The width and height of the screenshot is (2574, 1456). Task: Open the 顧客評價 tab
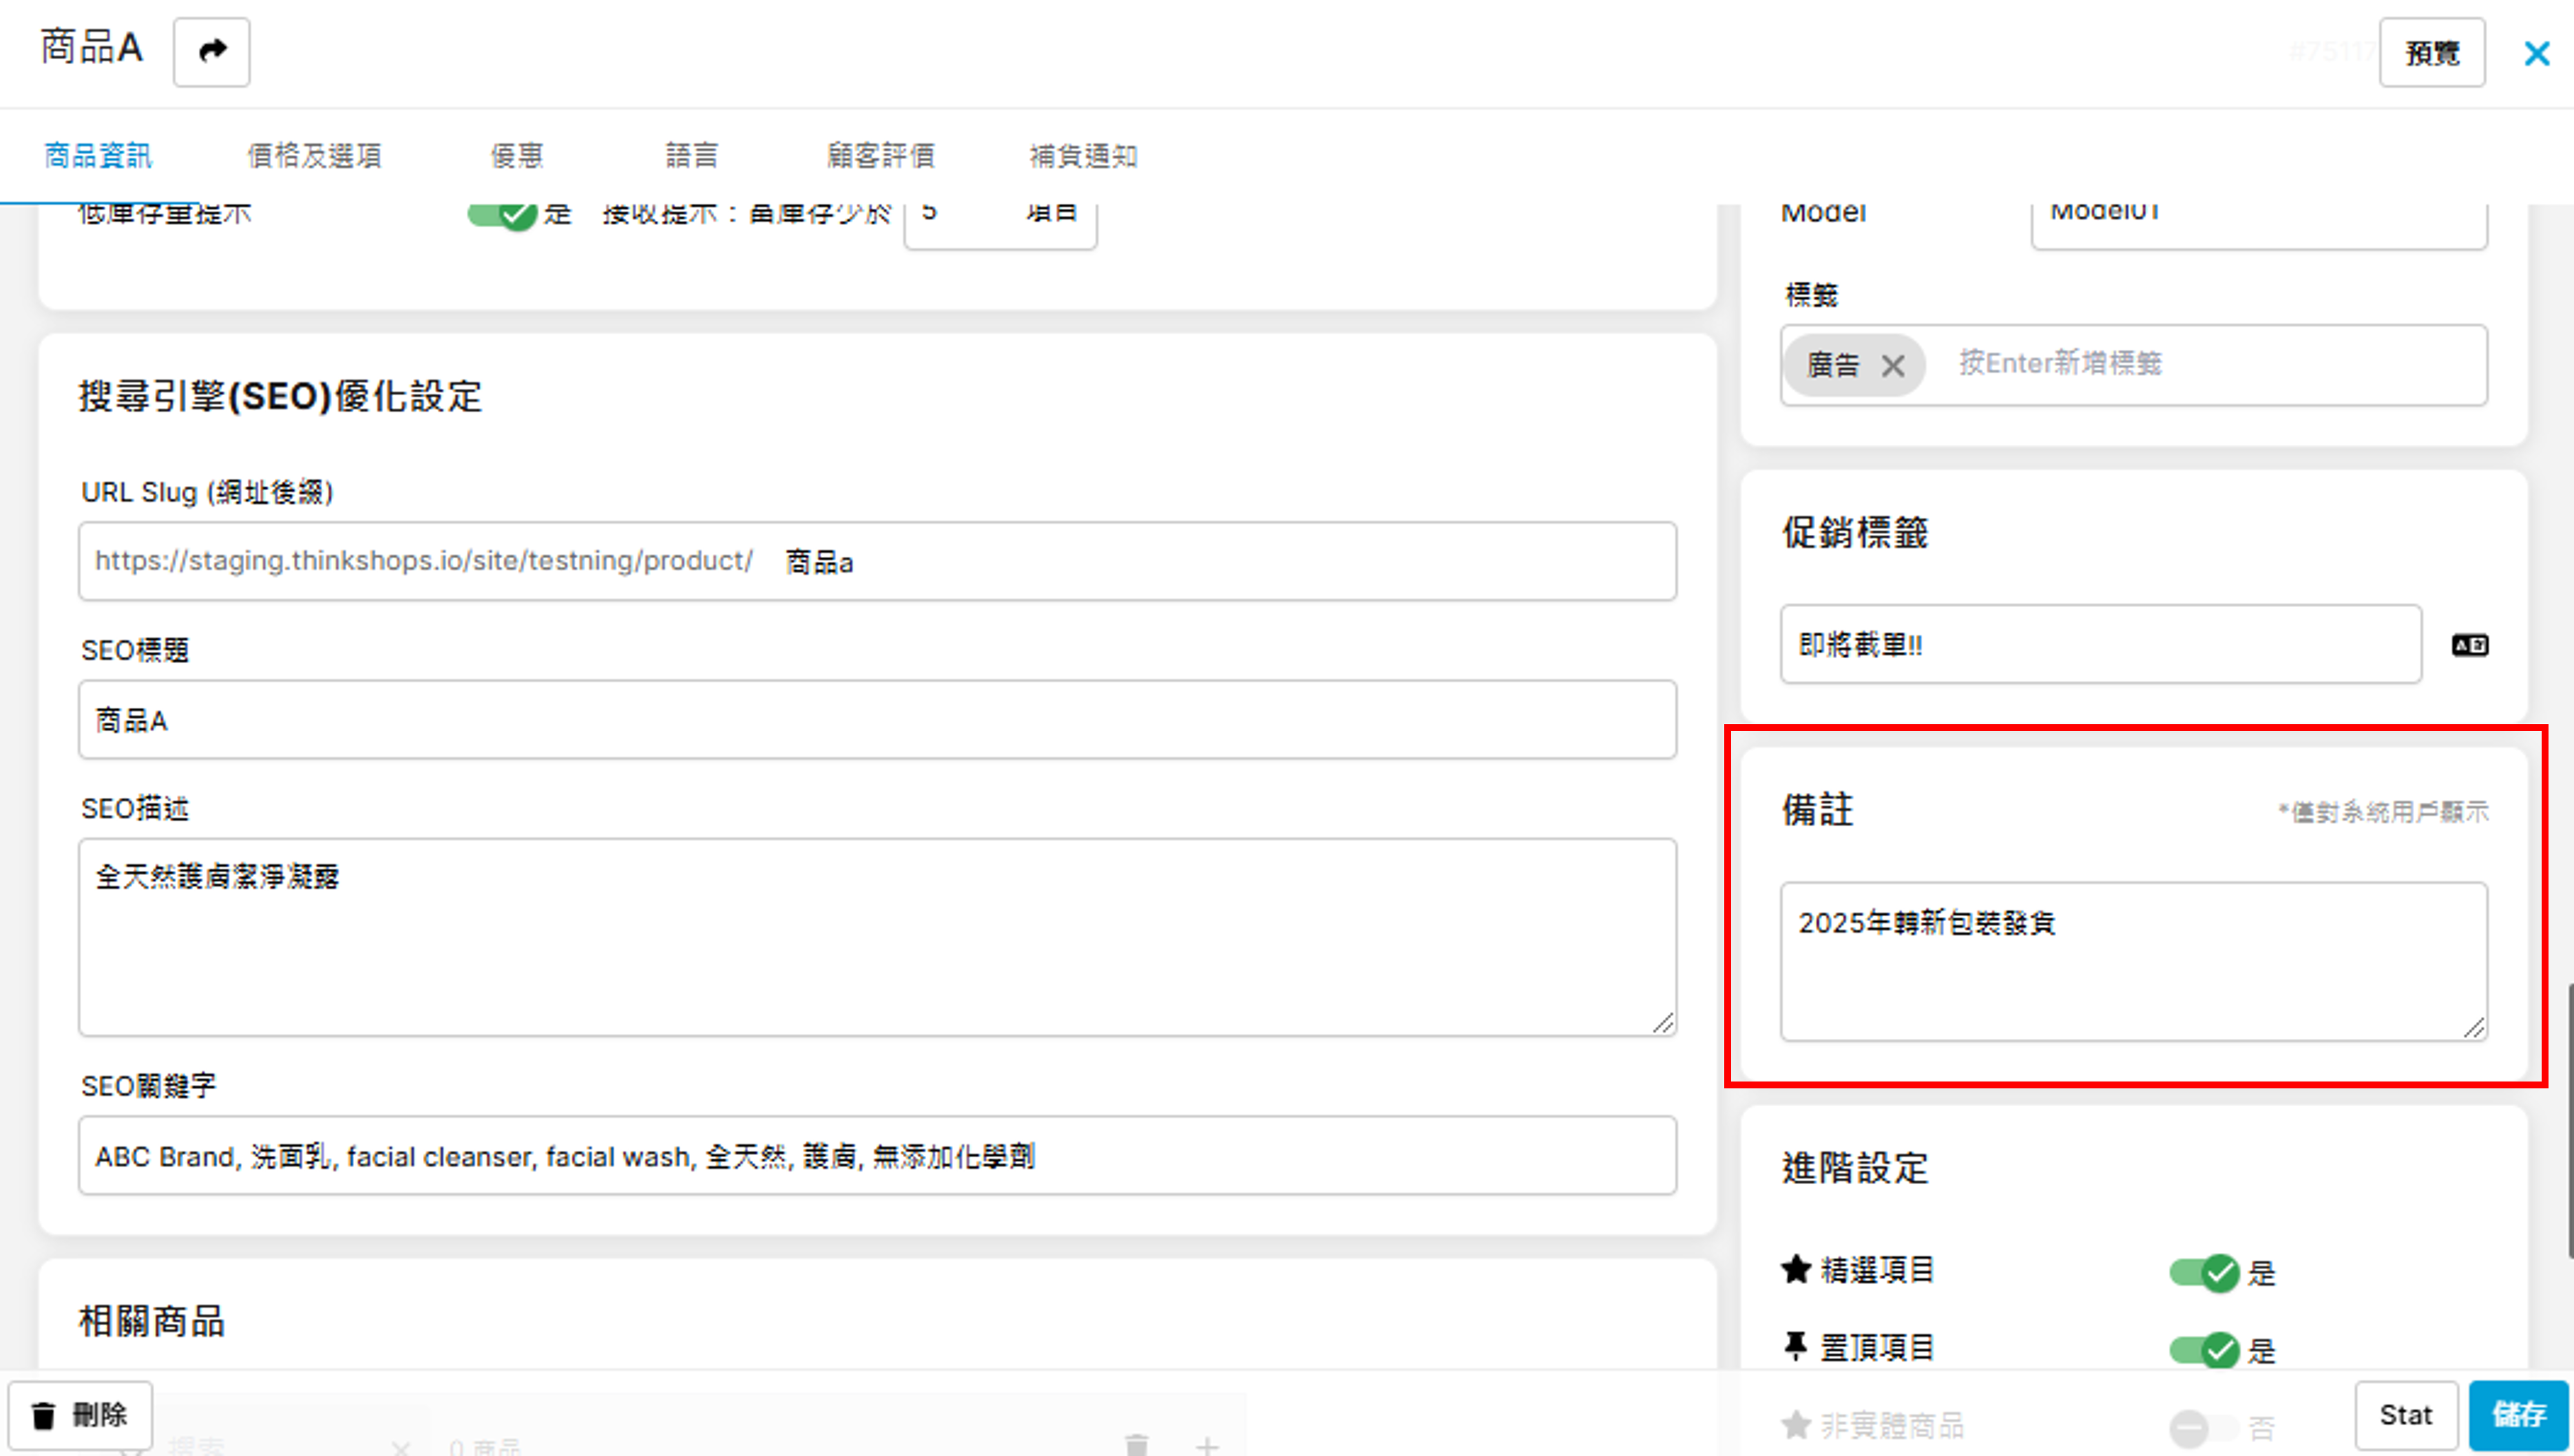880,156
